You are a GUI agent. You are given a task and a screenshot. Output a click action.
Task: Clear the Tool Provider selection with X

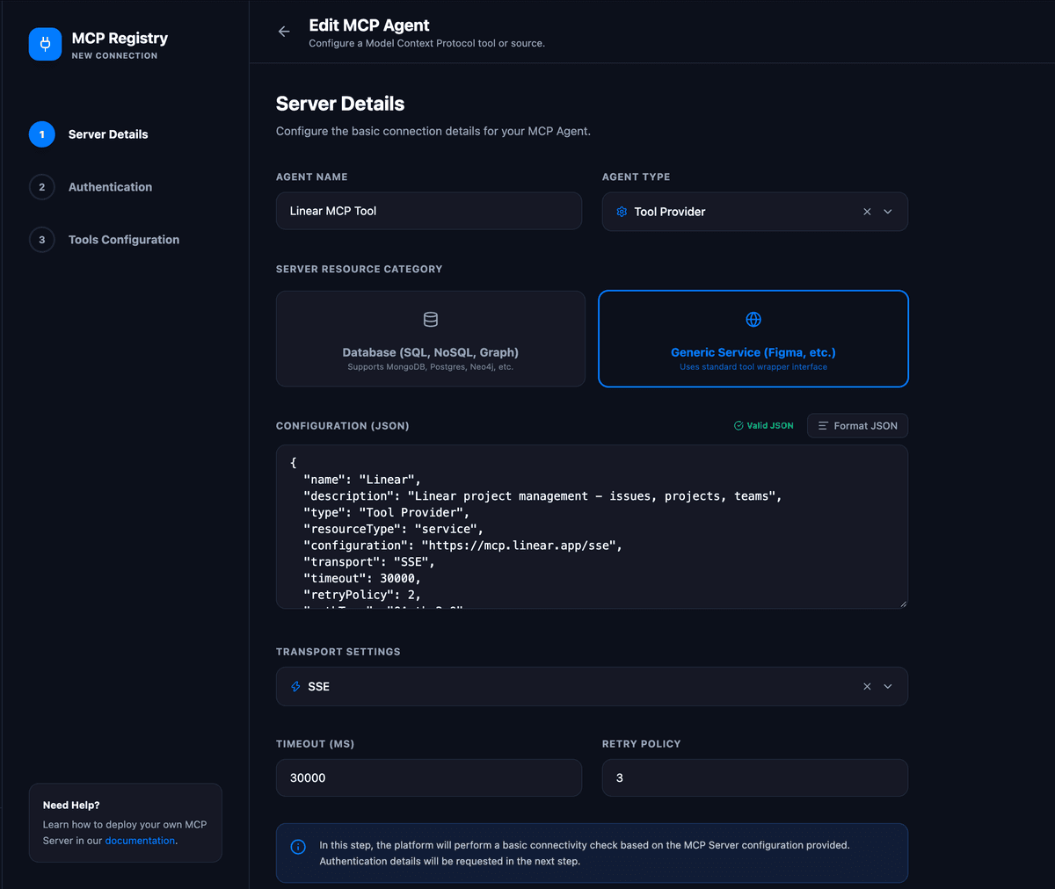pyautogui.click(x=867, y=212)
